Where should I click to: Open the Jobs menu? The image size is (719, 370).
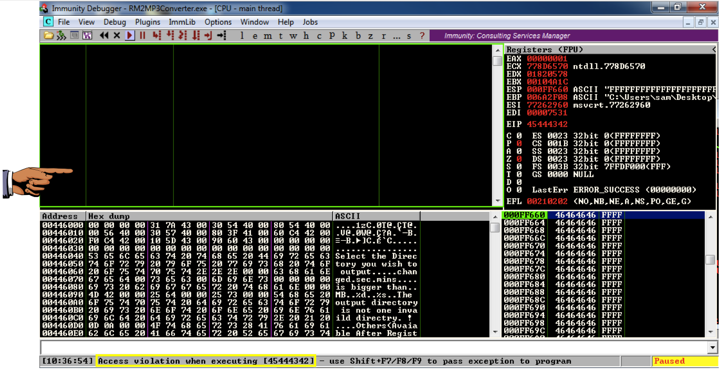click(310, 22)
